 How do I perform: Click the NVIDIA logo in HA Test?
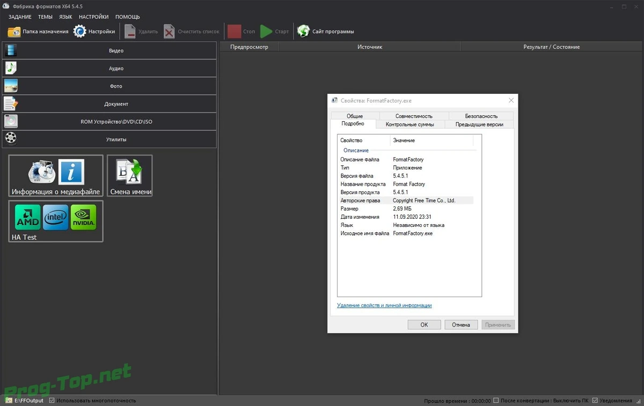(x=84, y=217)
